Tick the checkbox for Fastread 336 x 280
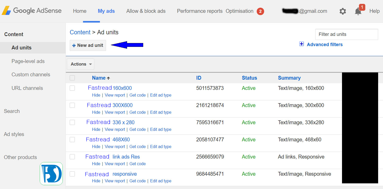 point(72,122)
